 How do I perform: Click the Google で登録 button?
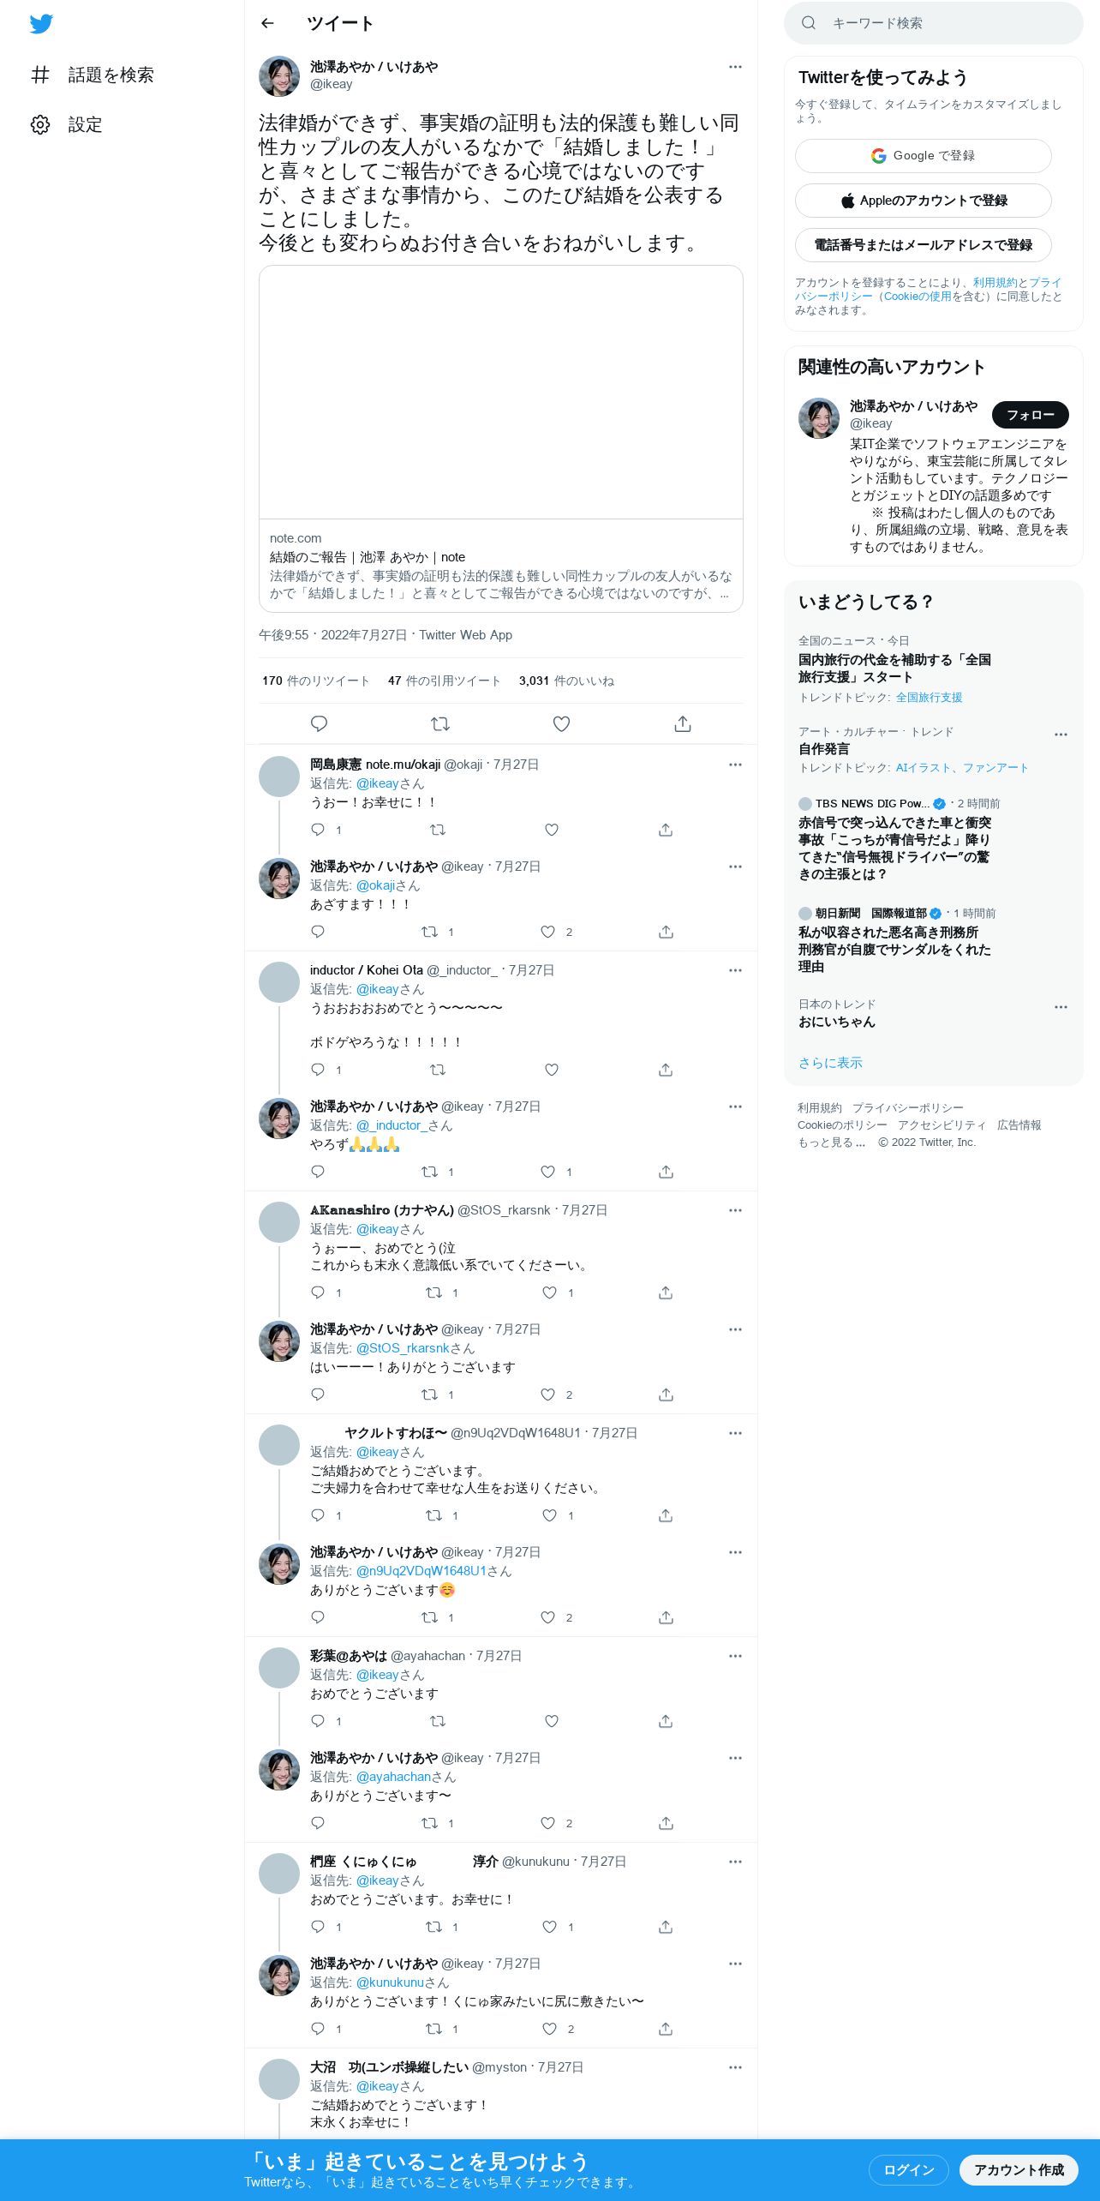(923, 155)
